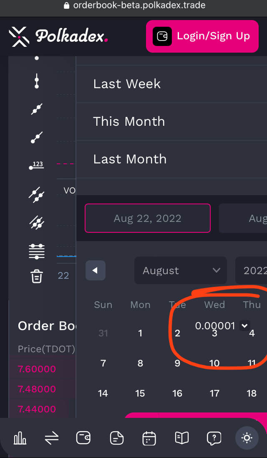This screenshot has width=267, height=458.
Task: Open the Fib retracement drawing tool
Action: click(36, 251)
